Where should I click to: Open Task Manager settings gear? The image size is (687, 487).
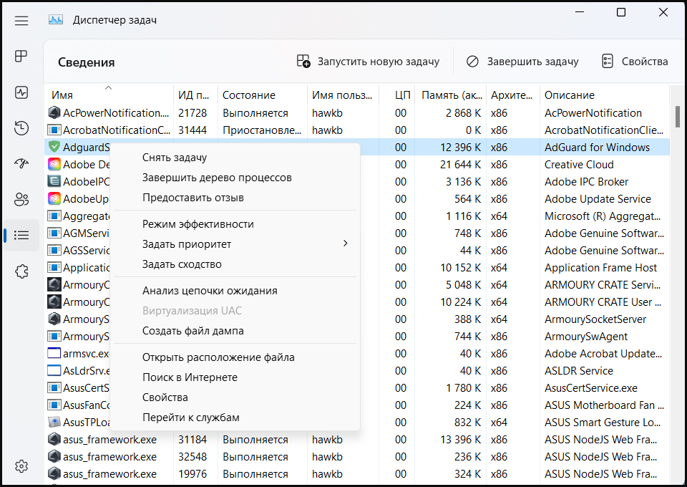pos(21,466)
